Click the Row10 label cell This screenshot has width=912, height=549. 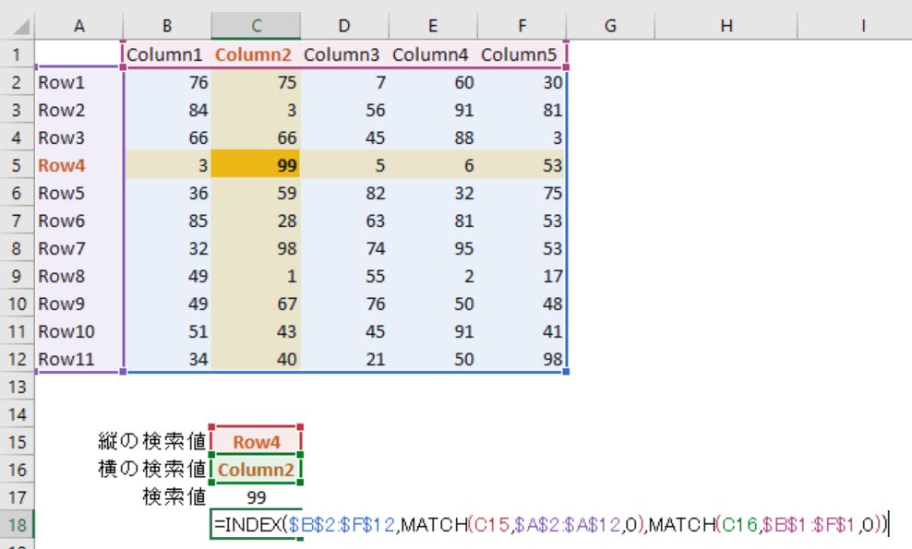(x=79, y=331)
